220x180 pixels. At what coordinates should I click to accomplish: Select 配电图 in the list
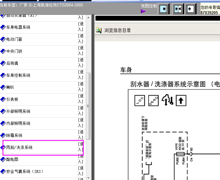pyautogui.click(x=12, y=159)
